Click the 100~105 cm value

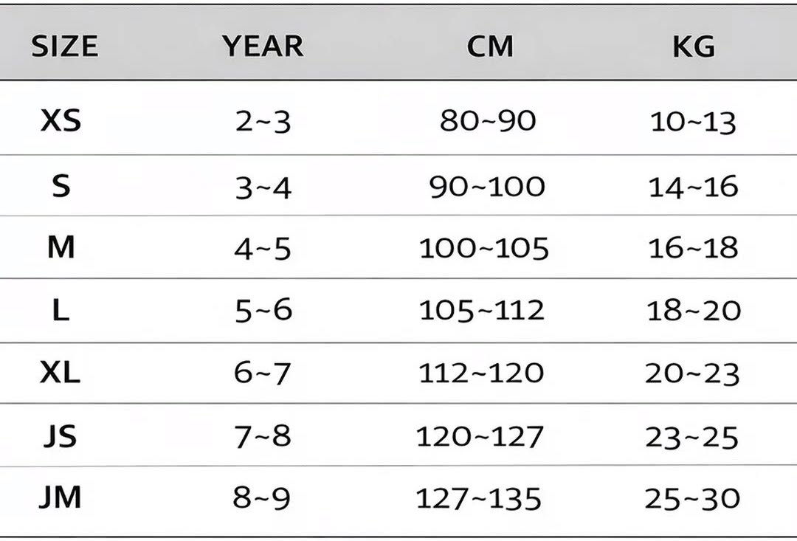coord(484,248)
